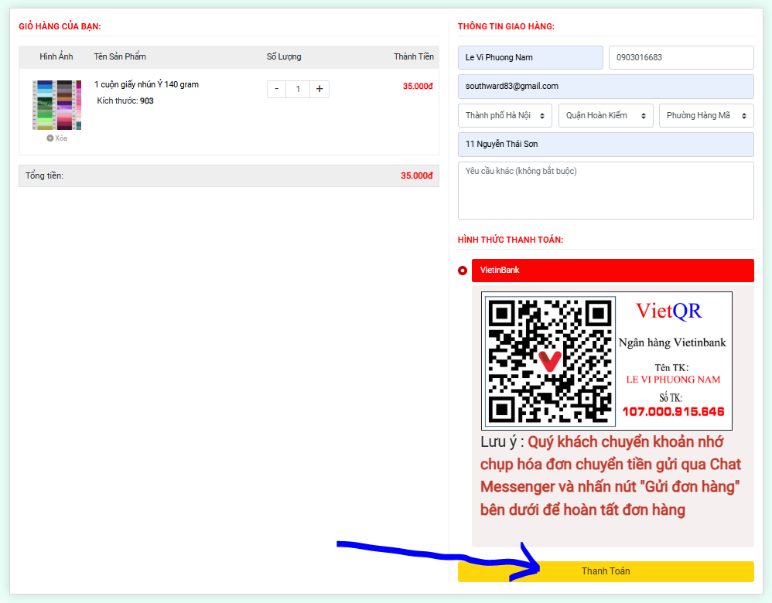
Task: Increase quantity with the plus button
Action: coord(319,89)
